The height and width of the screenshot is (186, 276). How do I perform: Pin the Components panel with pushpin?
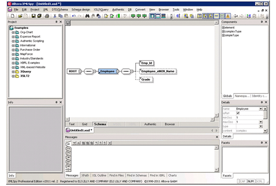(x=262, y=22)
